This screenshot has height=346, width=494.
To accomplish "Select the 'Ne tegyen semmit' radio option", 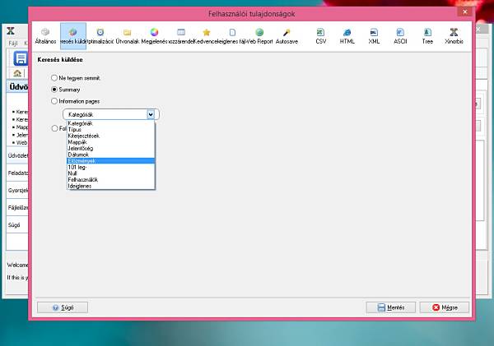I will point(54,78).
